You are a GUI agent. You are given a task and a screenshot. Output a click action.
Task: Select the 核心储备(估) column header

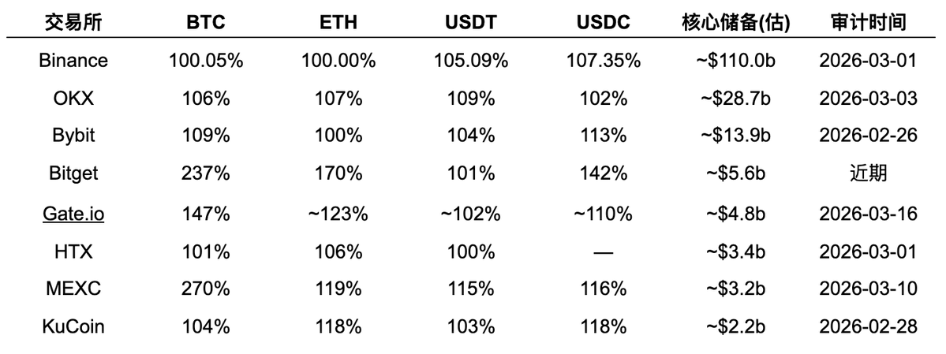pyautogui.click(x=735, y=23)
